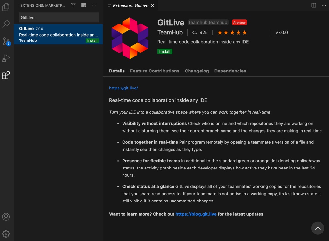329x241 pixels.
Task: Open Source Control view with 2 badge
Action: [6, 41]
